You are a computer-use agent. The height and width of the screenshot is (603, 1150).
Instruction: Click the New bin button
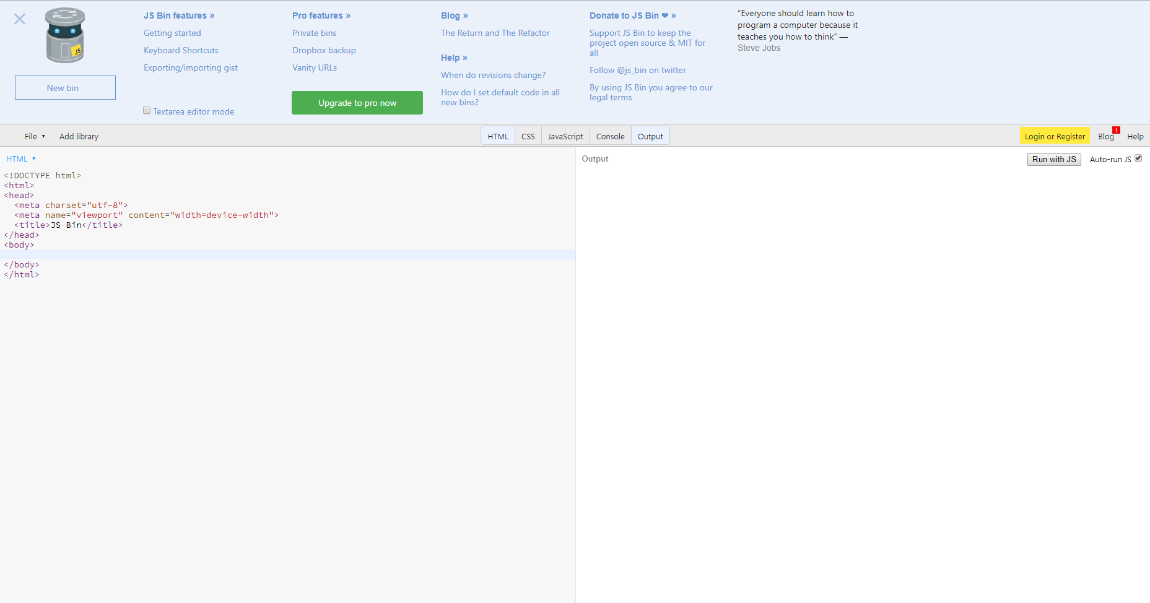click(65, 88)
